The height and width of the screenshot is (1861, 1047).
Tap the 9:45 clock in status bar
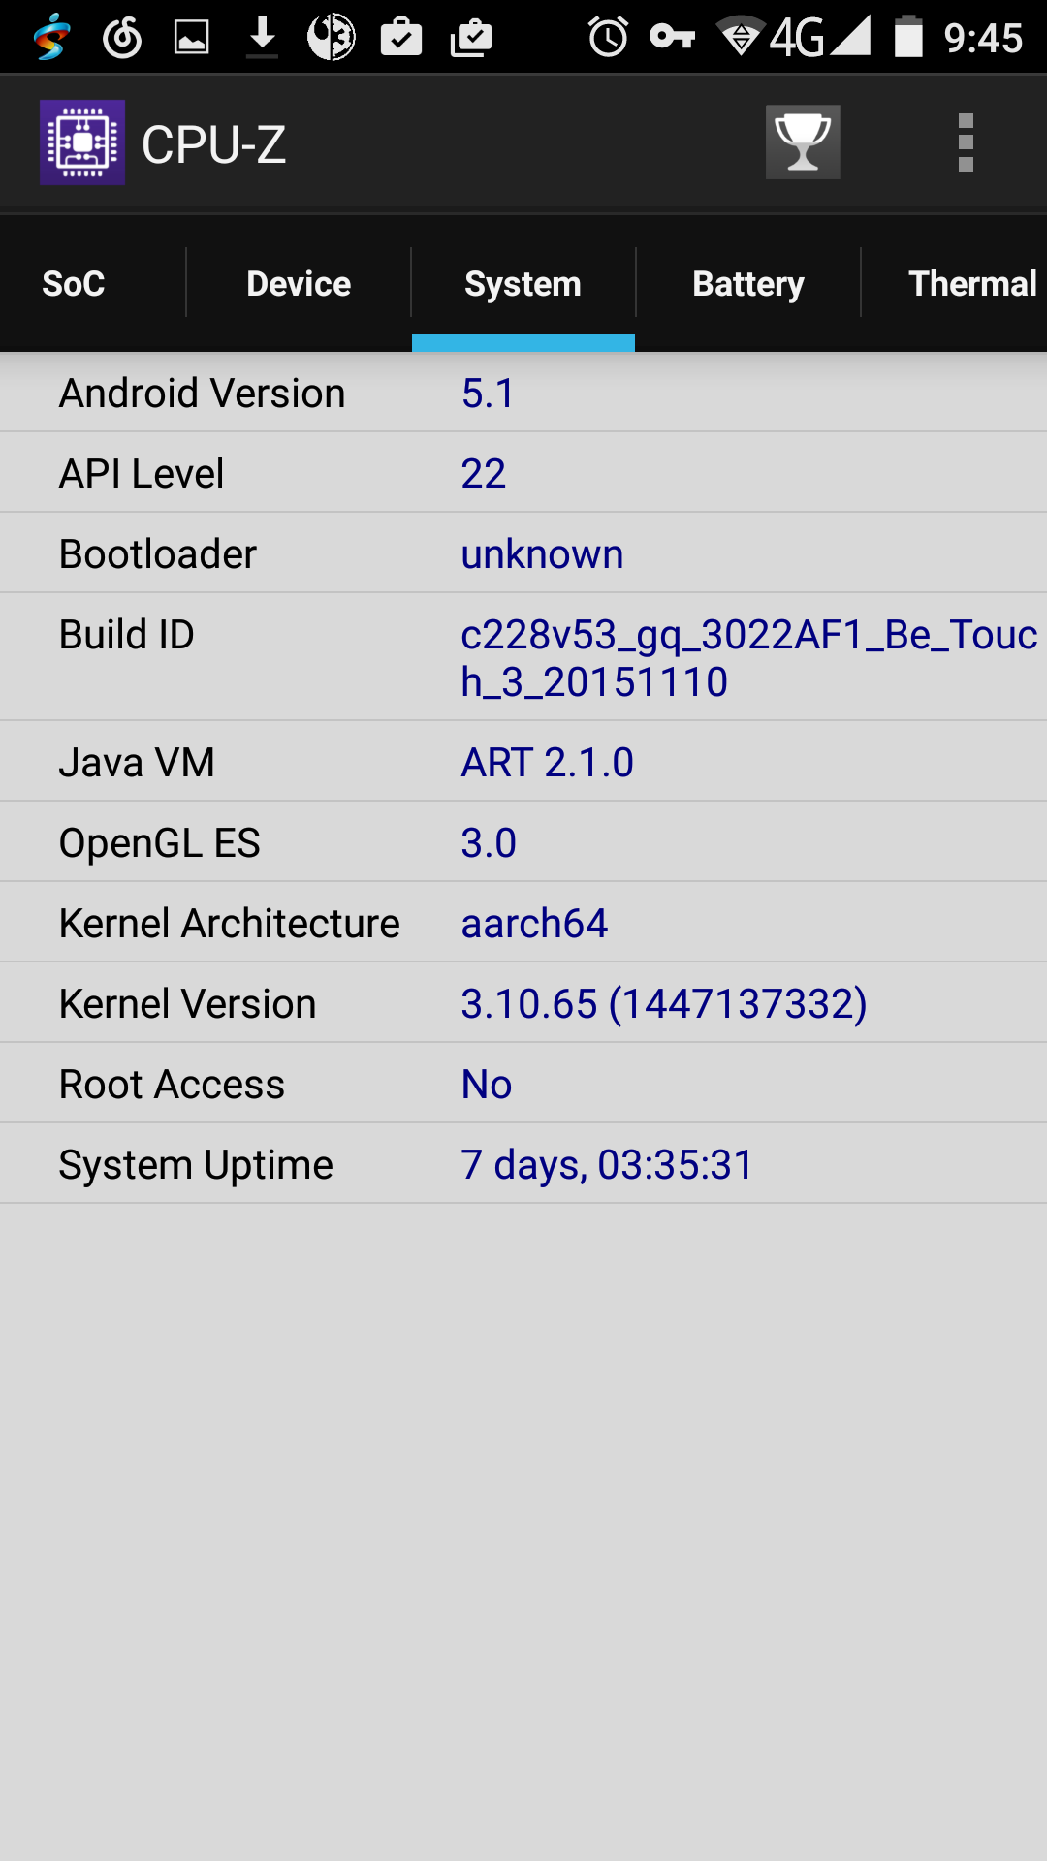pyautogui.click(x=984, y=38)
